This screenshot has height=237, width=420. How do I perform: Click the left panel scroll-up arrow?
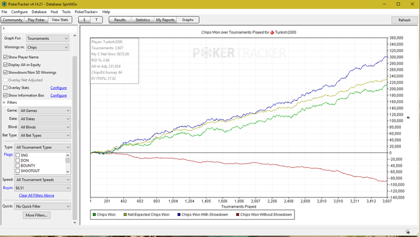point(75,35)
